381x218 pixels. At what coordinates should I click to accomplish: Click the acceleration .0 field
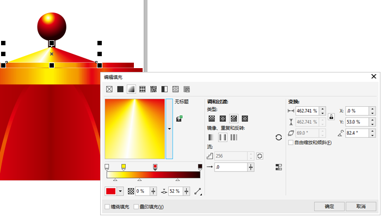(x=231, y=167)
